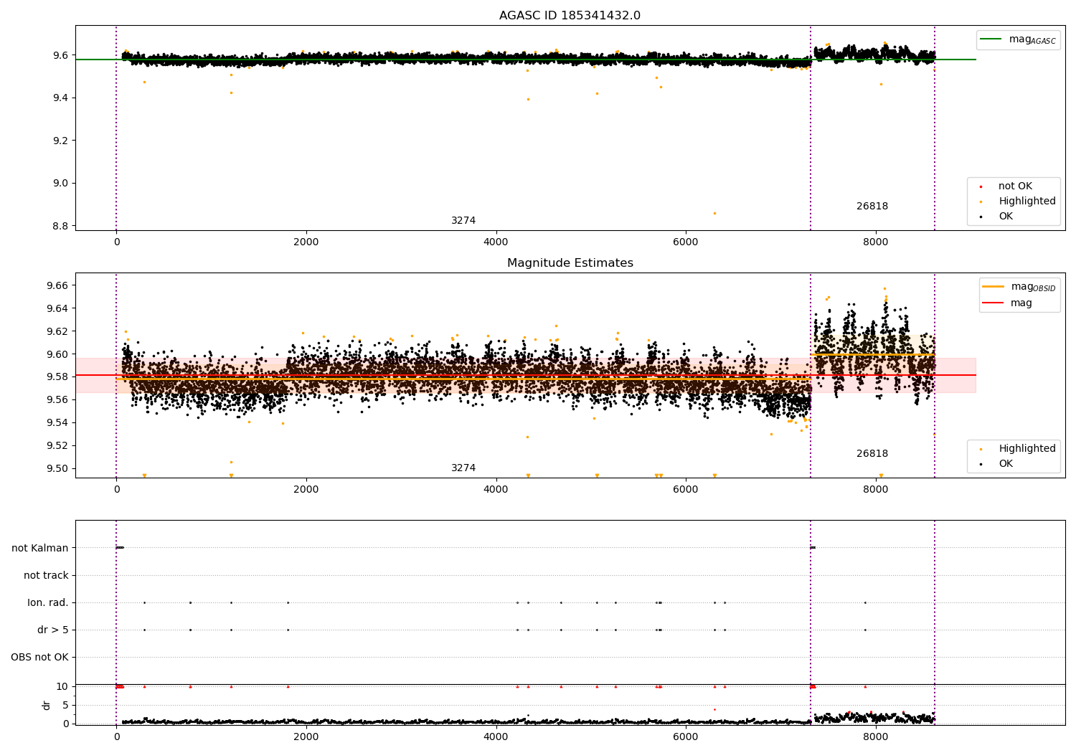Click x-tick '6000' under the dr panel
The width and height of the screenshot is (1076, 753).
[x=686, y=737]
